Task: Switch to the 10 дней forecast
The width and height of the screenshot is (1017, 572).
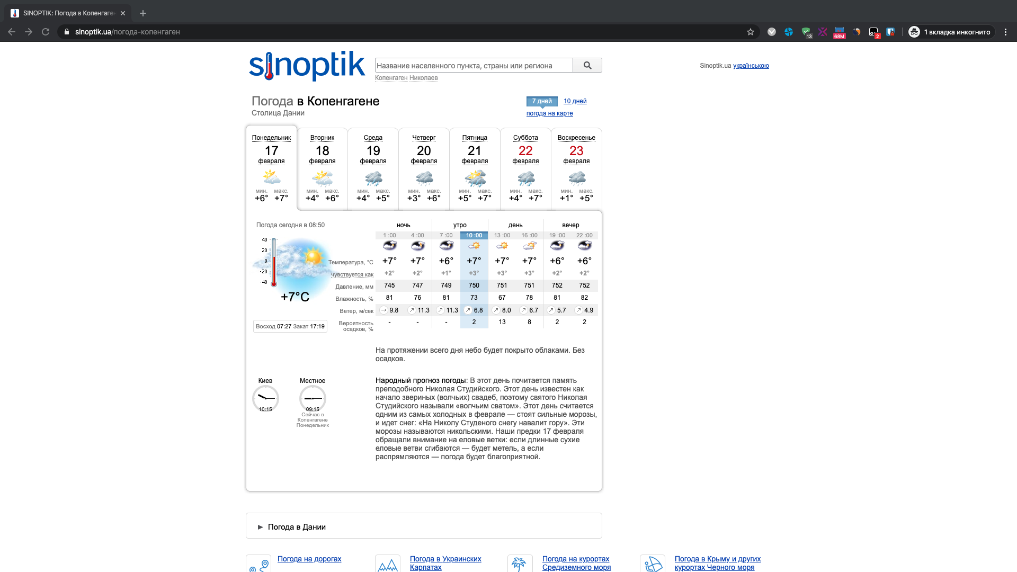Action: (x=575, y=101)
